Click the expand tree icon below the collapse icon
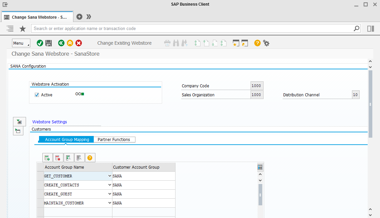Image resolution: width=380 pixels, height=218 pixels. click(x=18, y=131)
